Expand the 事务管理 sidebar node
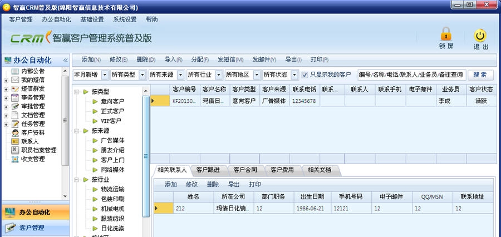Viewport: 501px width, 237px height. pos(6,98)
